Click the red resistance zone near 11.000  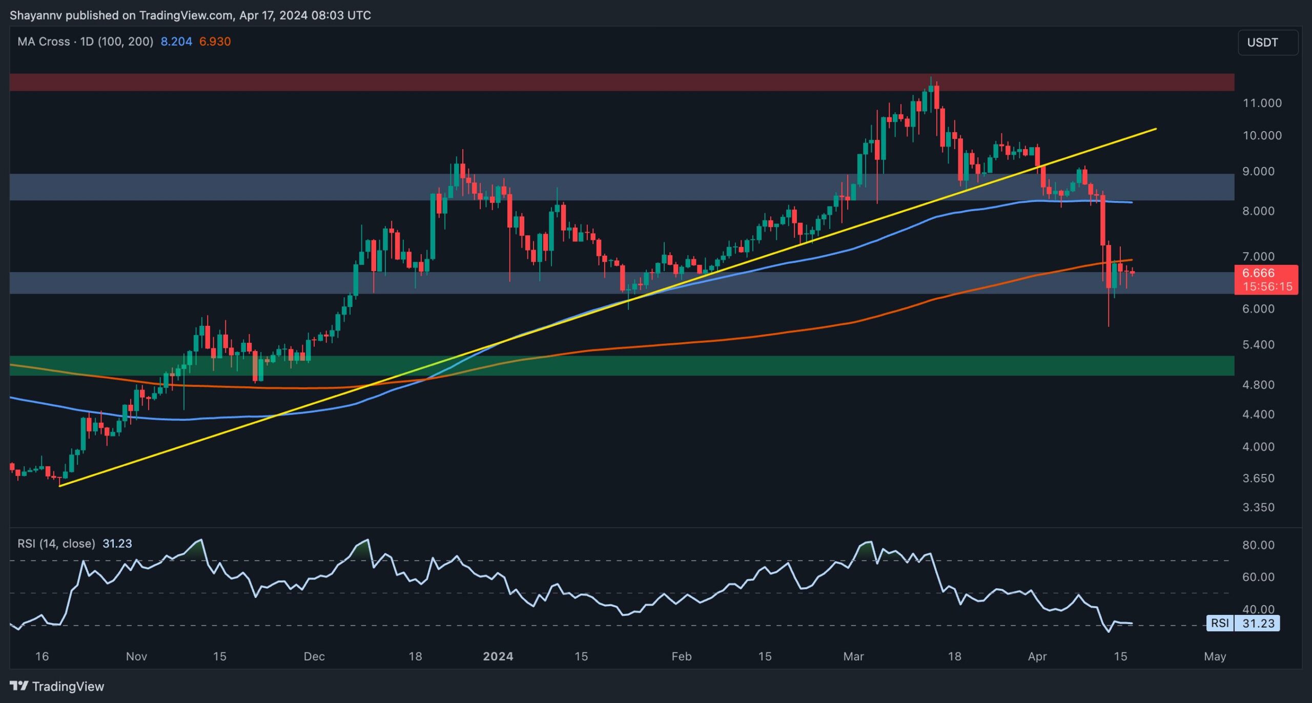pyautogui.click(x=622, y=82)
